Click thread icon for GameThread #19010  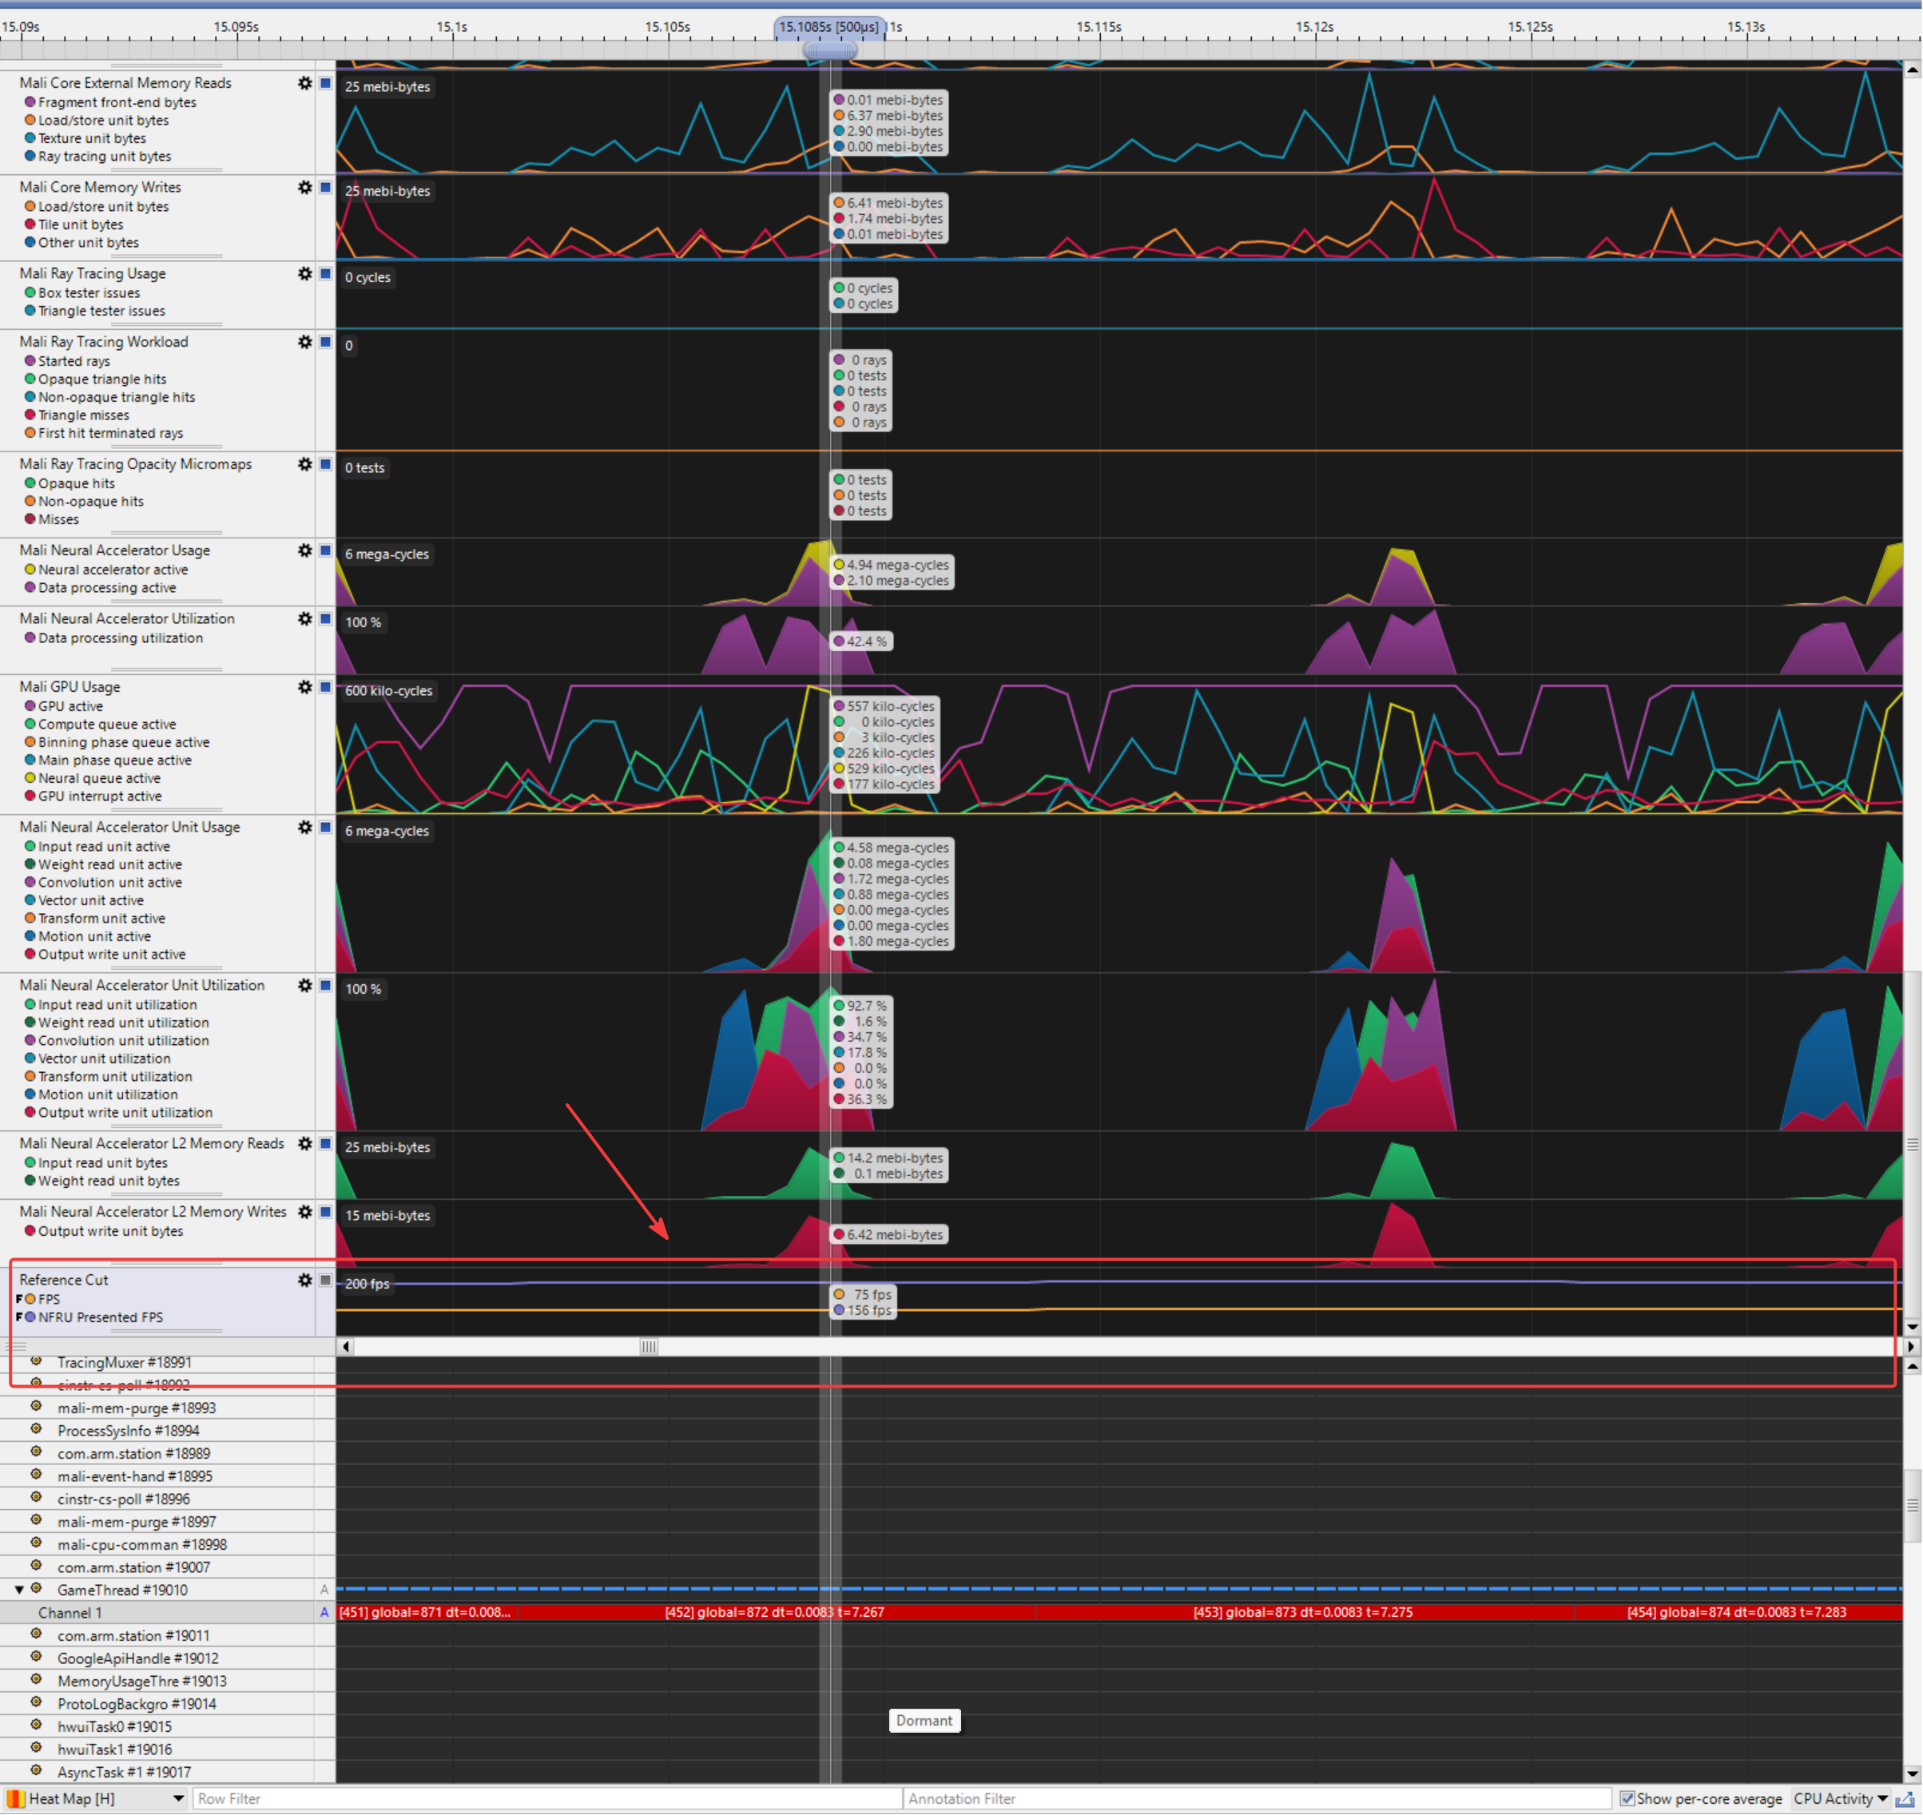(36, 1589)
